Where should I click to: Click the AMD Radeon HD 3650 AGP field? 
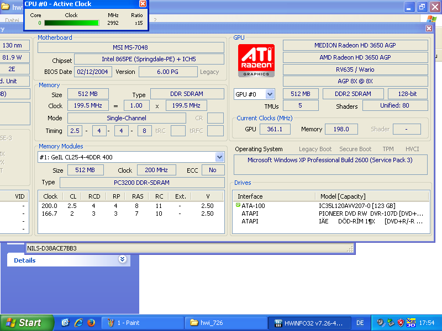tap(355, 57)
